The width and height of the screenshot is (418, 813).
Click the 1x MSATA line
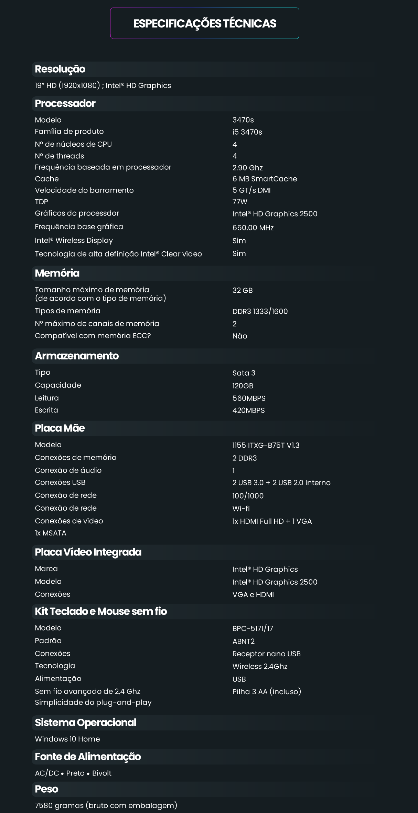[x=51, y=533]
